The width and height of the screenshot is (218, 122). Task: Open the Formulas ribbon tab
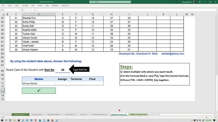coord(25,6)
